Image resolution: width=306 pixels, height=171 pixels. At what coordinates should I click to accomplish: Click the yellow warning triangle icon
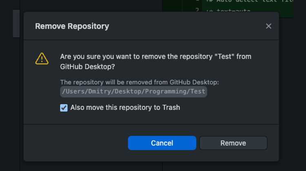click(42, 58)
